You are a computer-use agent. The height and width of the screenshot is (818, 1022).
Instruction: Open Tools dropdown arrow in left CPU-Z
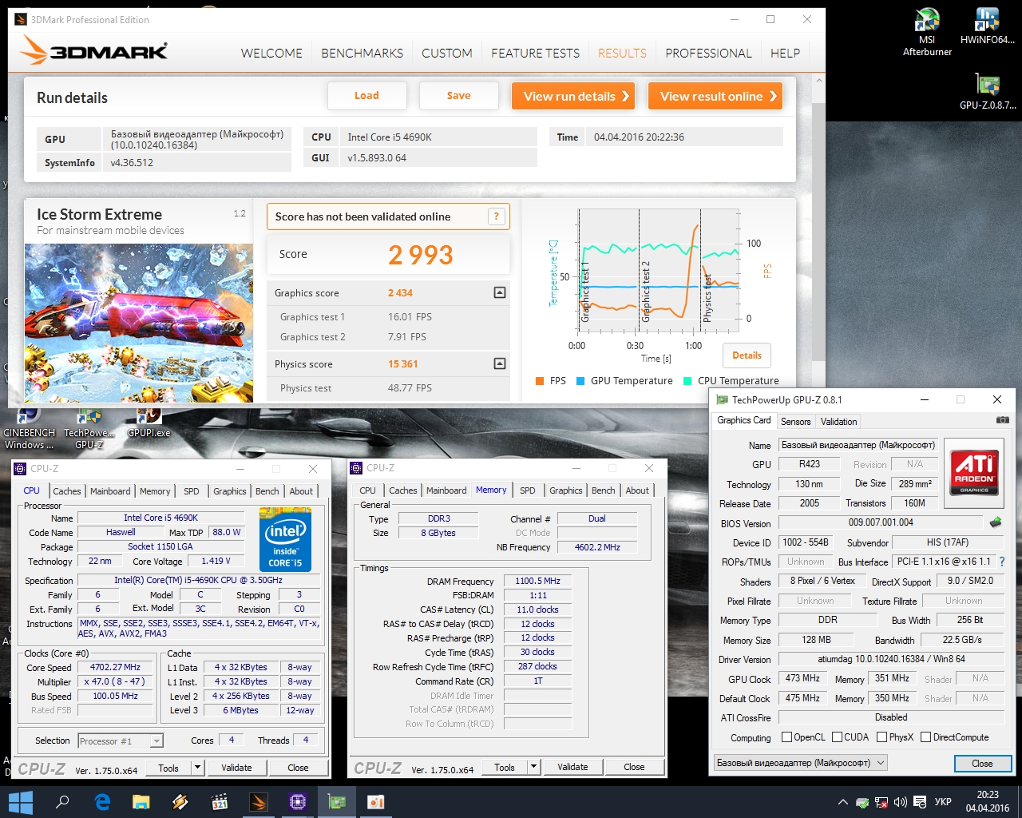197,768
